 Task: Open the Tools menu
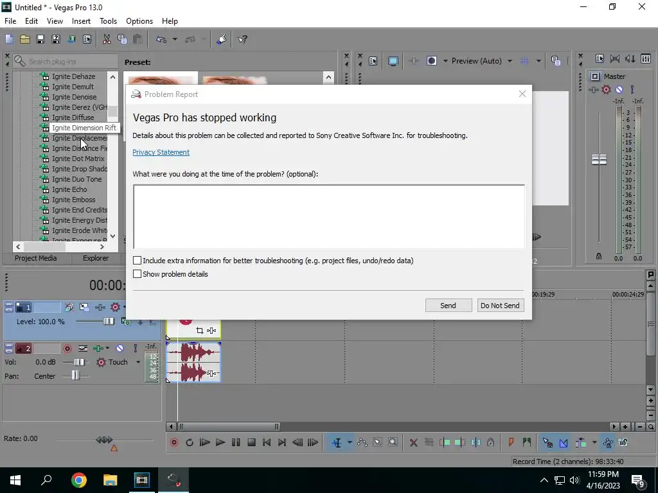coord(108,21)
